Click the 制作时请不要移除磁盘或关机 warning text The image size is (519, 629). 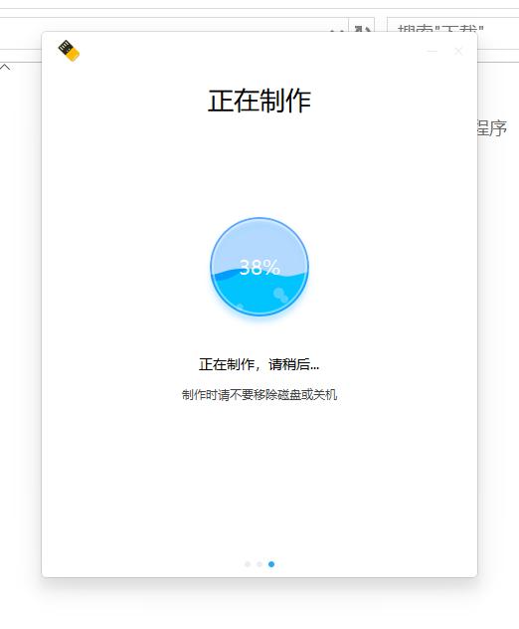click(x=259, y=395)
